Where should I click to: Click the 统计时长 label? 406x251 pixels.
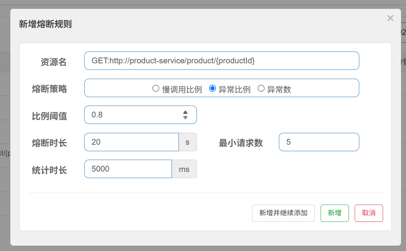point(49,170)
